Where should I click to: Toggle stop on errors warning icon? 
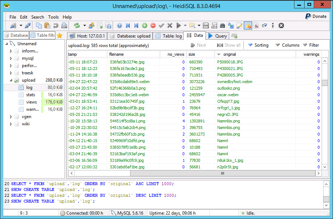click(x=248, y=26)
